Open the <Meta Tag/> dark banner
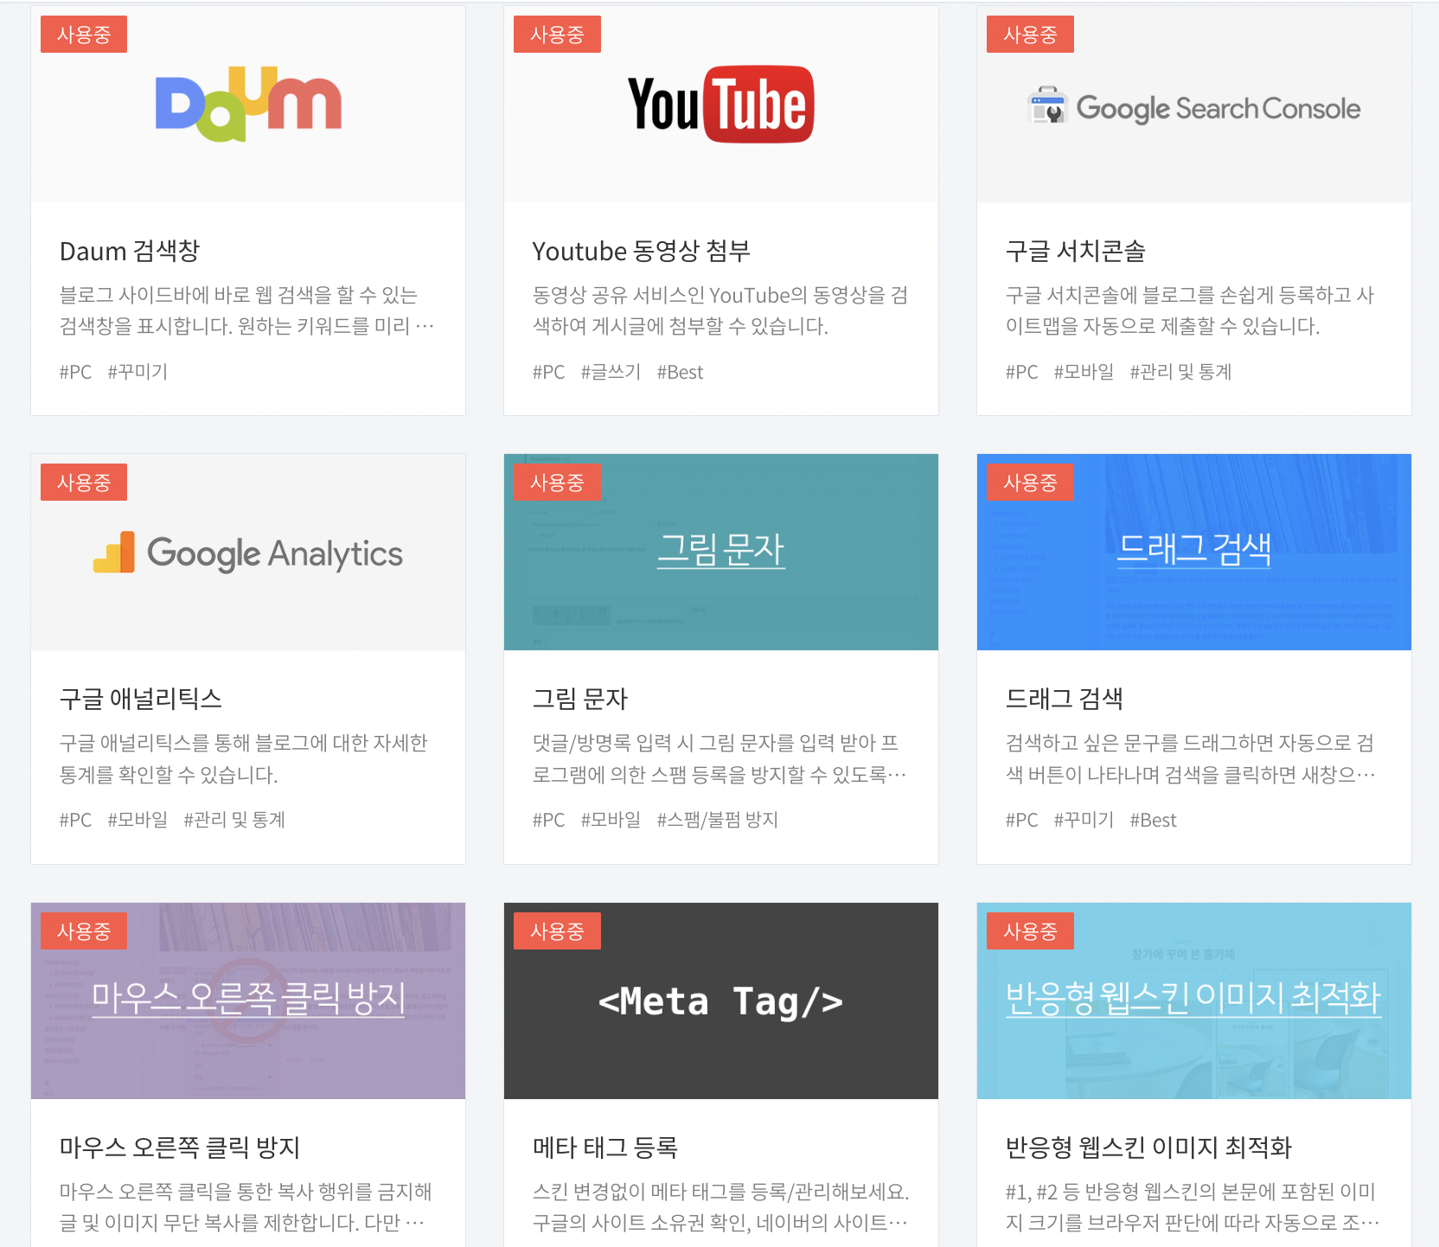The width and height of the screenshot is (1439, 1247). pyautogui.click(x=721, y=1001)
